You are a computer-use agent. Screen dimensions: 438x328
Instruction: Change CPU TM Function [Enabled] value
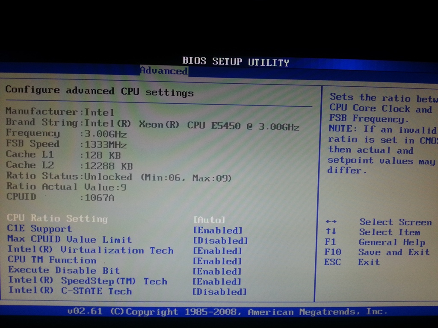point(217,261)
